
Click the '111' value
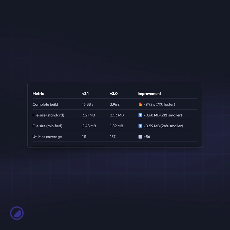pyautogui.click(x=84, y=137)
